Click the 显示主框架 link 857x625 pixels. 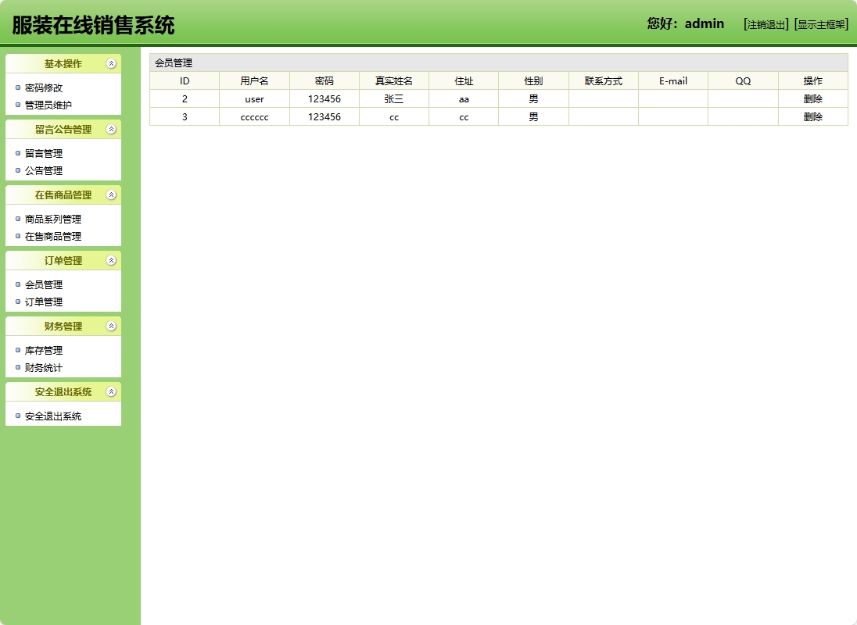pos(822,24)
